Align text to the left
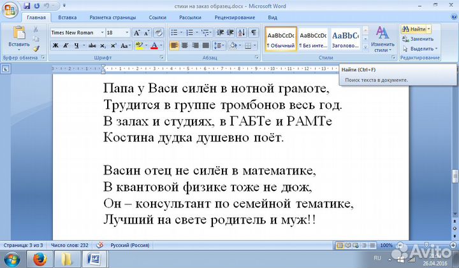The width and height of the screenshot is (459, 268). 174,46
